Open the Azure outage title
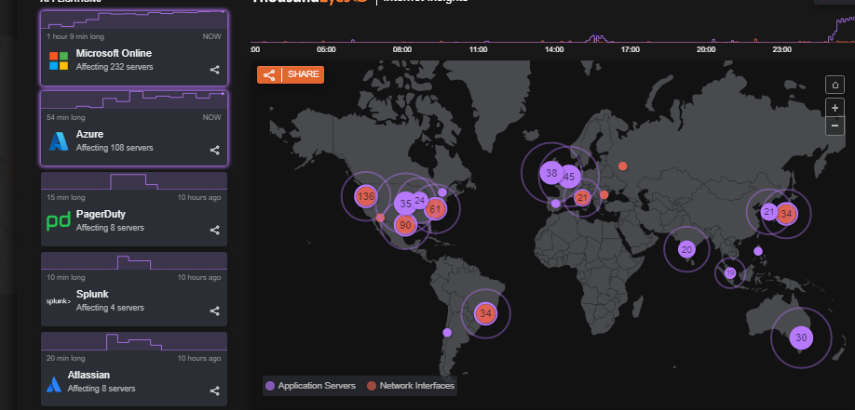The height and width of the screenshot is (410, 855). point(89,134)
